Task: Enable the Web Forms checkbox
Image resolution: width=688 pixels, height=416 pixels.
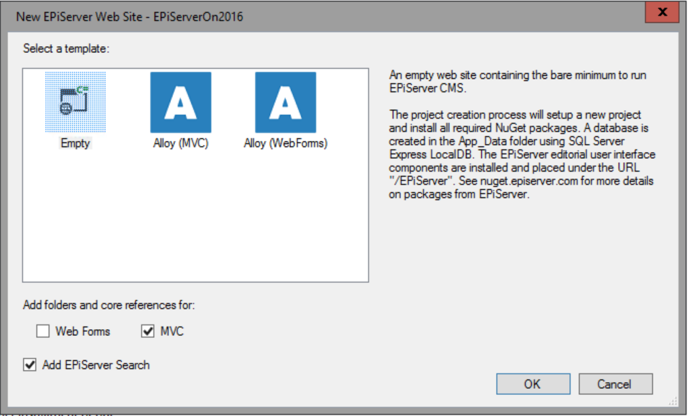Action: coord(43,332)
